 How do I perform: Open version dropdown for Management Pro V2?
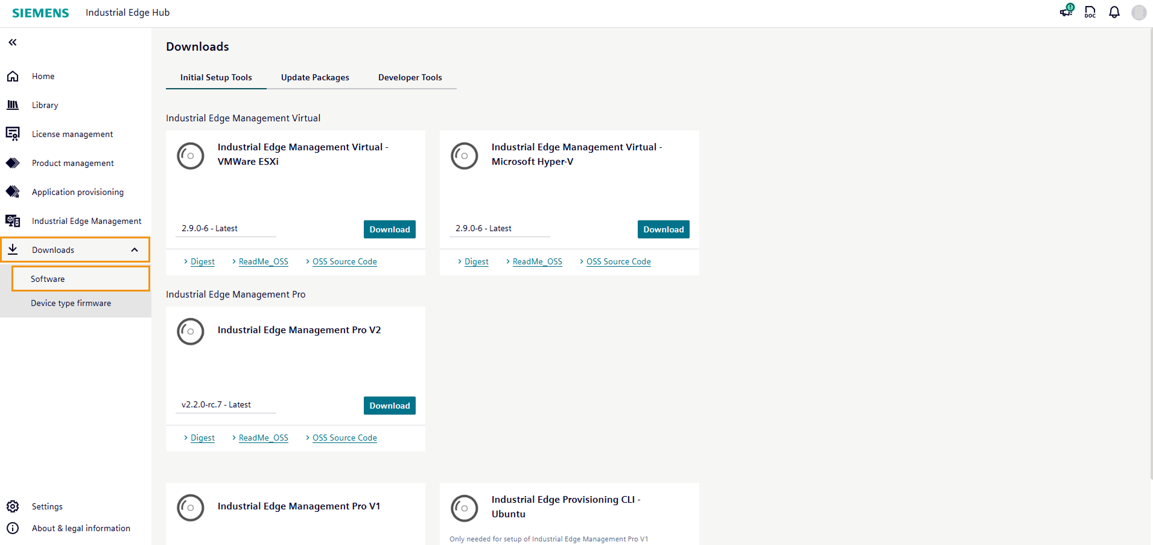pyautogui.click(x=226, y=405)
